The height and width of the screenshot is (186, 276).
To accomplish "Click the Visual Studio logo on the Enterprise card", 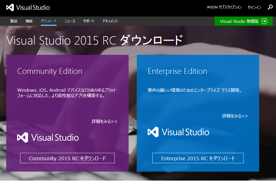I will tap(179, 132).
